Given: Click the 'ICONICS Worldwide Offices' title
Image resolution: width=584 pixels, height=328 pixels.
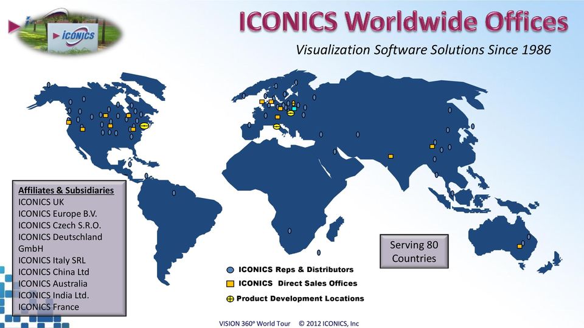Looking at the screenshot, I should pyautogui.click(x=403, y=21).
